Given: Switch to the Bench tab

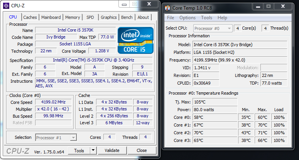Looking at the screenshot, I should pyautogui.click(x=127, y=17).
